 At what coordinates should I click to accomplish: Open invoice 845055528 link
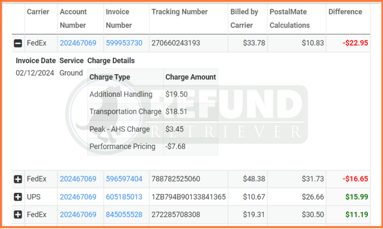pos(124,214)
